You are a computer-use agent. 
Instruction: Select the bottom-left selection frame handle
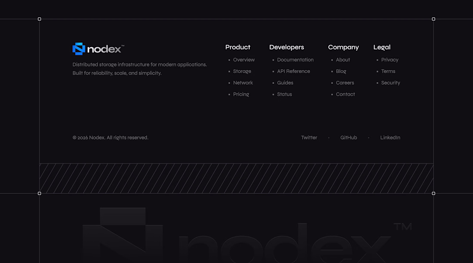pos(39,193)
